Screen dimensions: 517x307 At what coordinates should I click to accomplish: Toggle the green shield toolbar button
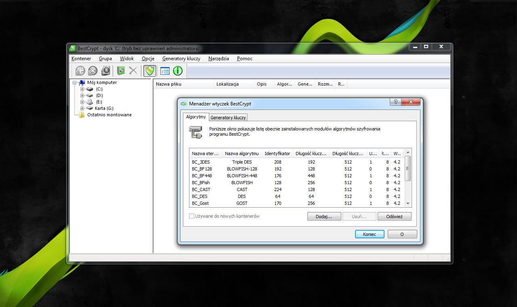[x=150, y=71]
